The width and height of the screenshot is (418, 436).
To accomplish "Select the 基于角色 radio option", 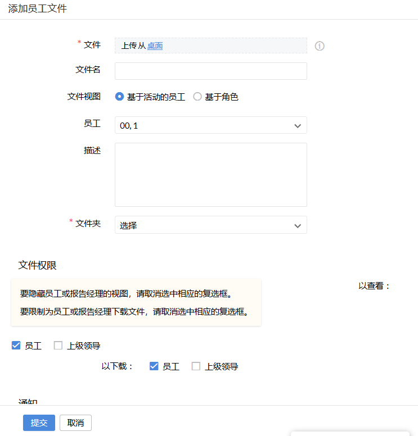I will pos(197,97).
